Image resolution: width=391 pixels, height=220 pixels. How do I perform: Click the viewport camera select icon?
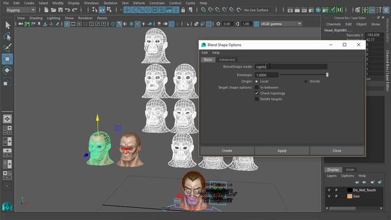point(21,24)
